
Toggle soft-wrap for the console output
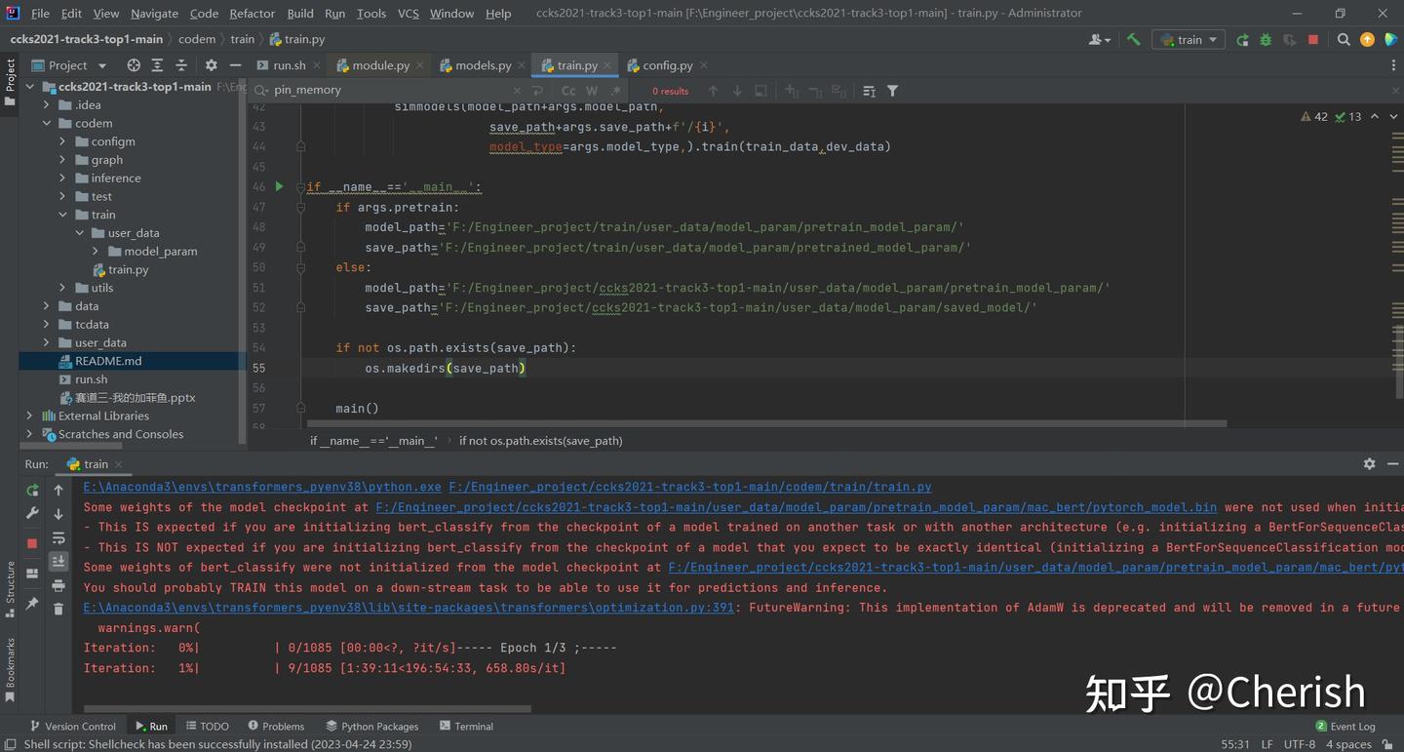[x=58, y=538]
